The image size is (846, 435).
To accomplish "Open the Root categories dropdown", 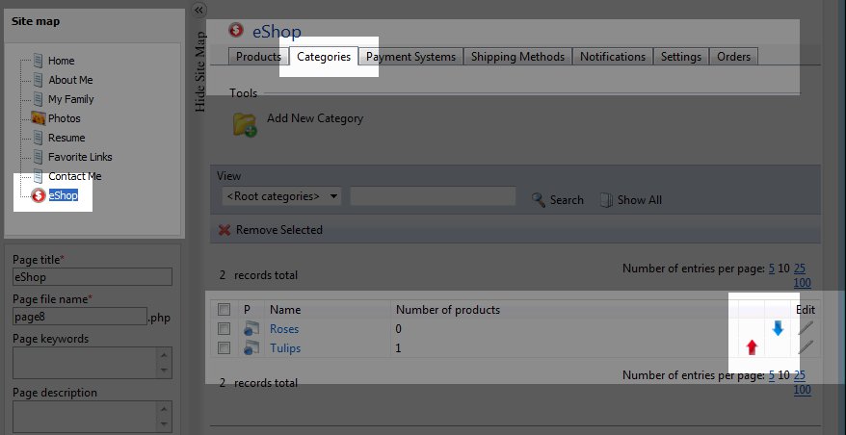I will tap(281, 196).
